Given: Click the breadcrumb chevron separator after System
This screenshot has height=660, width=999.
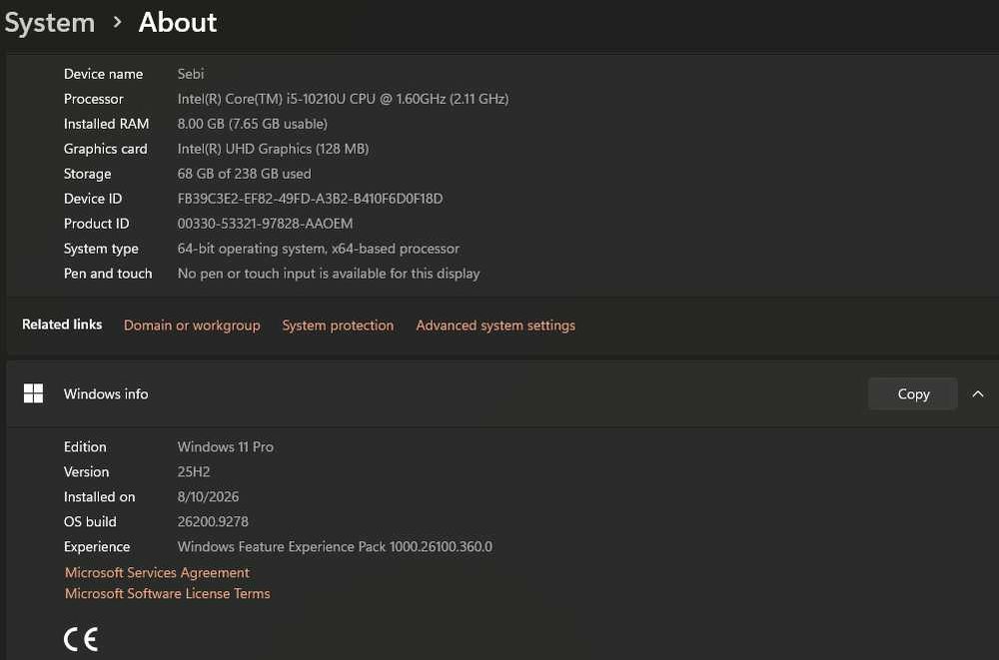Looking at the screenshot, I should point(117,22).
